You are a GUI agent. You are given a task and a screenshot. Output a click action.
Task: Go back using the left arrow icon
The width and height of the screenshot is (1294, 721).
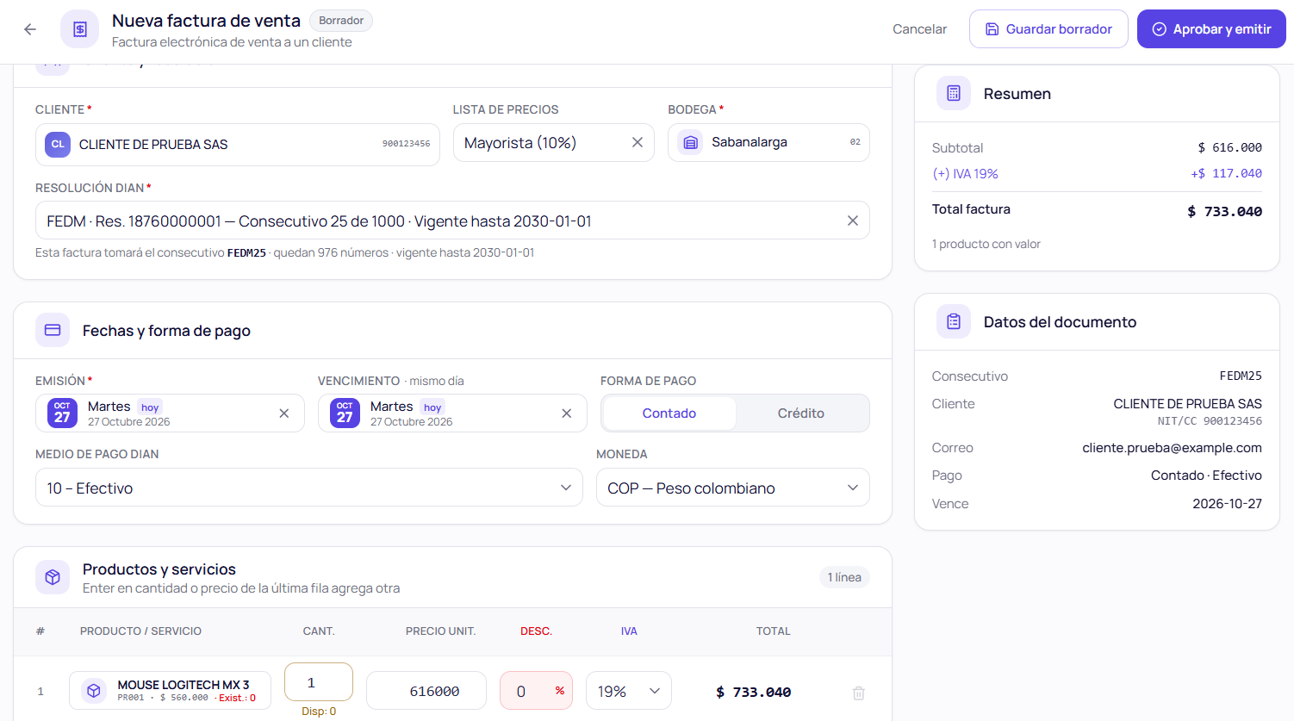point(30,29)
